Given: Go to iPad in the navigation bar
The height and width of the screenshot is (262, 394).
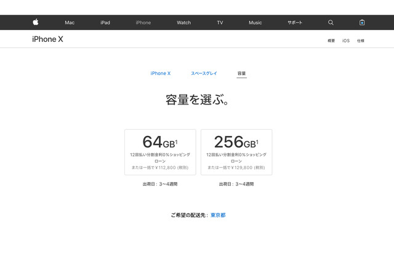Looking at the screenshot, I should tap(105, 23).
